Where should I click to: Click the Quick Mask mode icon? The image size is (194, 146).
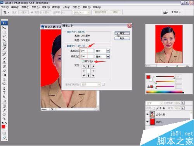(4, 133)
